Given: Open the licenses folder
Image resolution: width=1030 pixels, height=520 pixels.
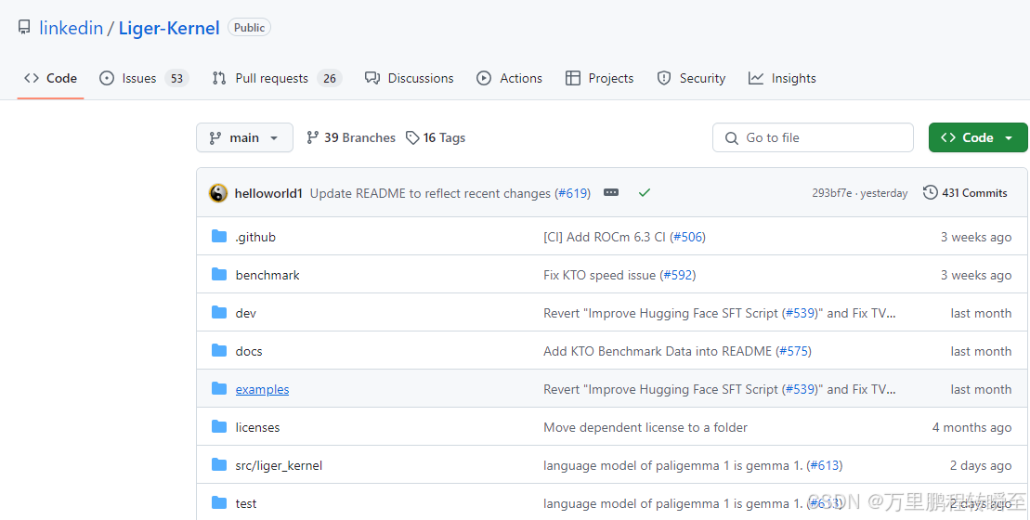Looking at the screenshot, I should click(257, 427).
